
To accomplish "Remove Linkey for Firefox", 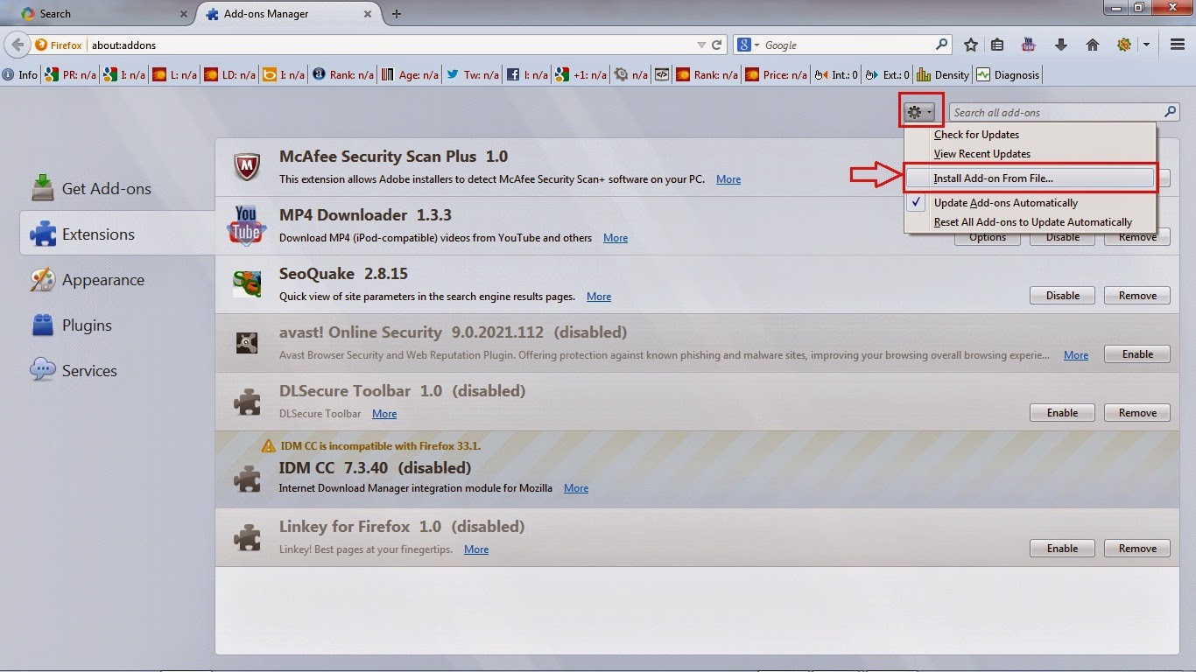I will (1137, 549).
